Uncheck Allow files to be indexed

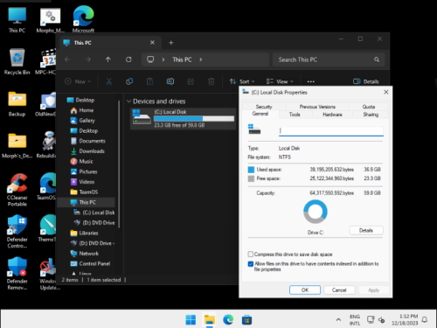pyautogui.click(x=251, y=264)
